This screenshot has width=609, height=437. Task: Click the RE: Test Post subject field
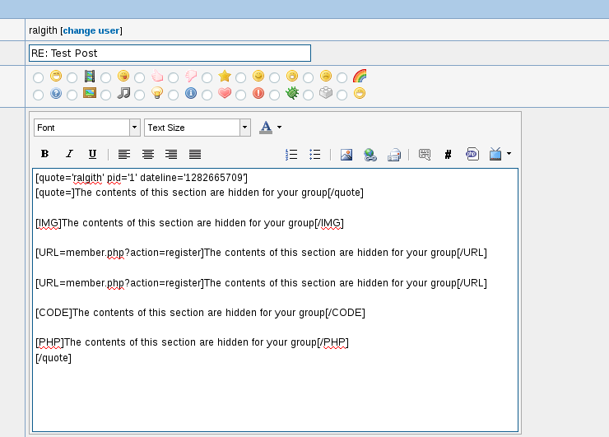(x=170, y=53)
